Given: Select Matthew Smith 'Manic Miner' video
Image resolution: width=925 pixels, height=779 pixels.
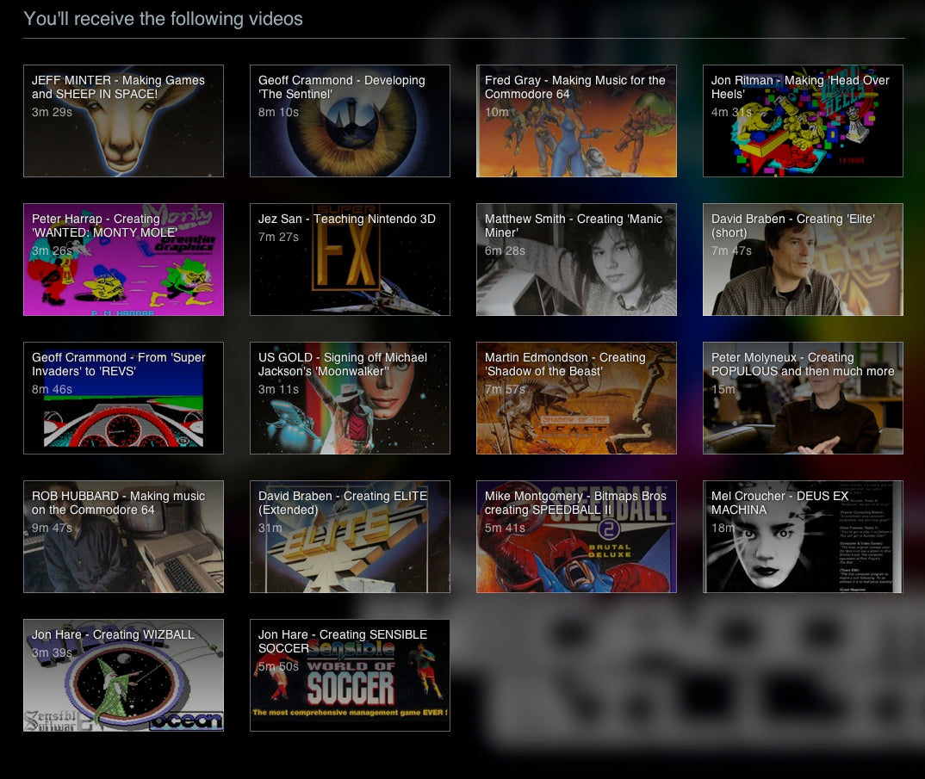Looking at the screenshot, I should (x=576, y=260).
